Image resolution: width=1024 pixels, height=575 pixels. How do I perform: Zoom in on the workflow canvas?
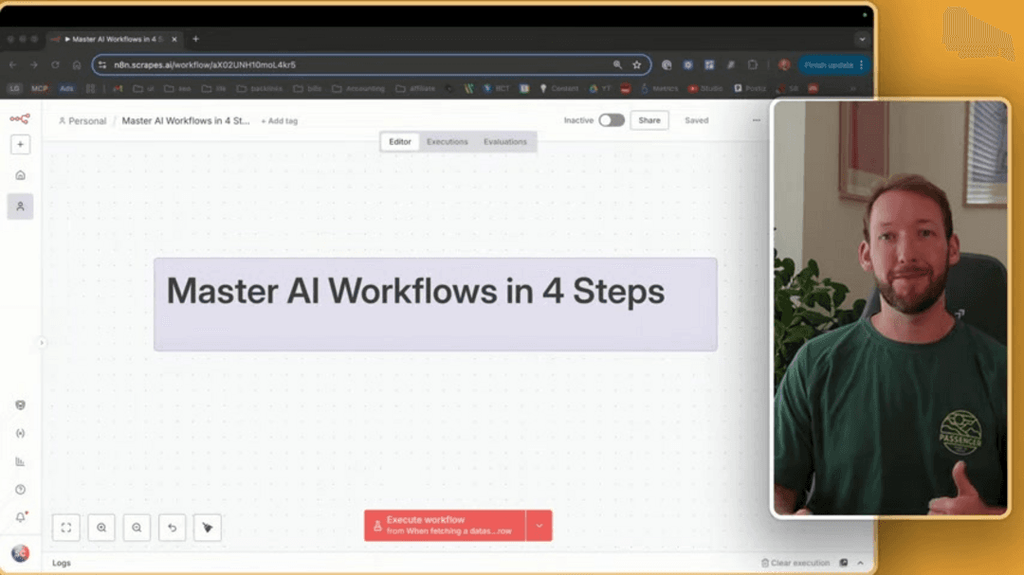[101, 528]
